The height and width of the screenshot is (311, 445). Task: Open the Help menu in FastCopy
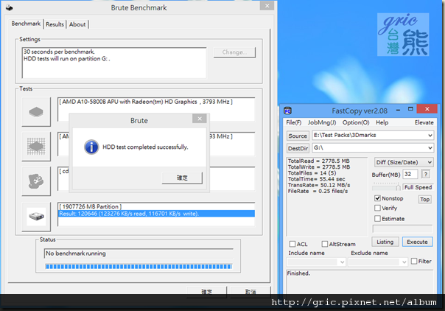(382, 122)
